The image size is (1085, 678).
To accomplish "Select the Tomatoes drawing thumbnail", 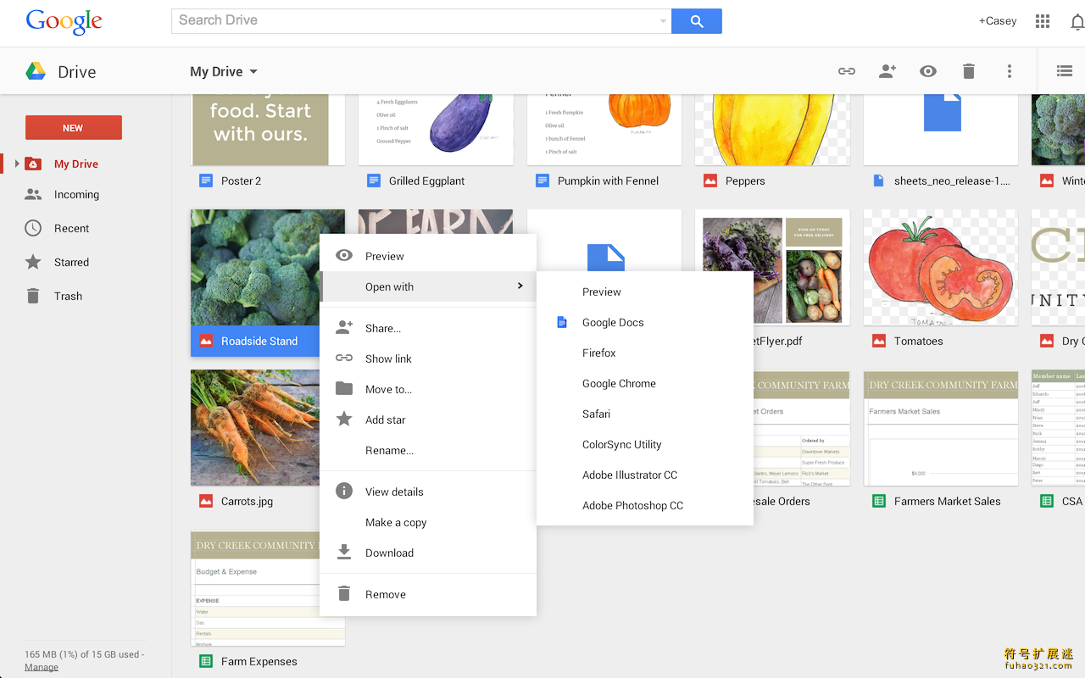I will coord(941,267).
